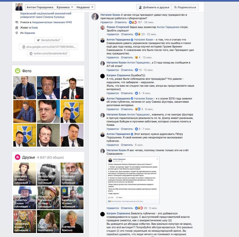Expand the Хроника dropdown
239x237 pixels.
(x=65, y=7)
